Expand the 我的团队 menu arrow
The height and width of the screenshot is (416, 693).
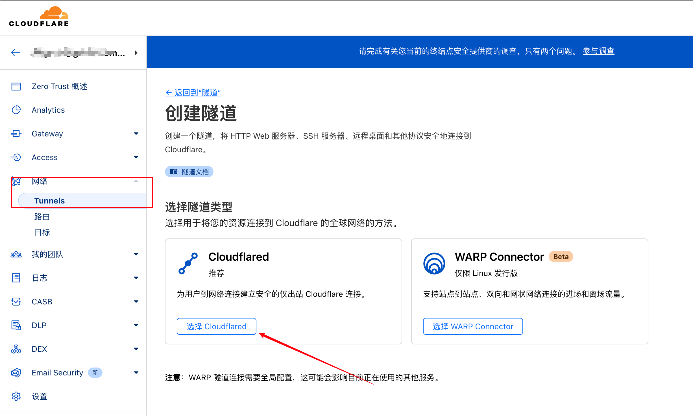point(136,254)
